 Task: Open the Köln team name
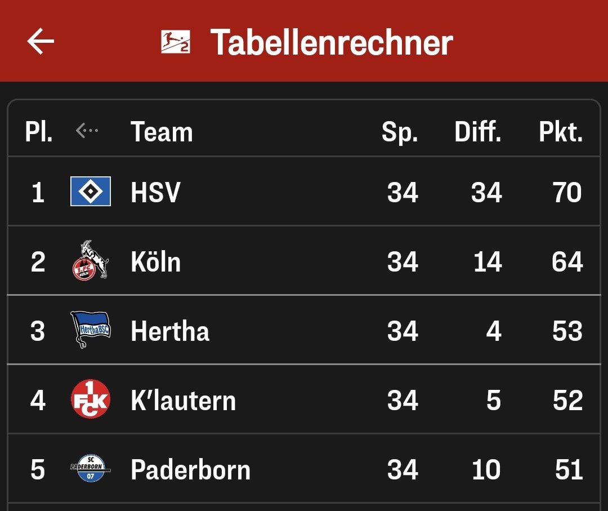pos(156,262)
